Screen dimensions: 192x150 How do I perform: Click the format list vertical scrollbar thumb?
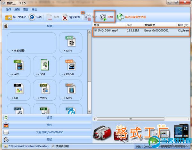(89, 58)
